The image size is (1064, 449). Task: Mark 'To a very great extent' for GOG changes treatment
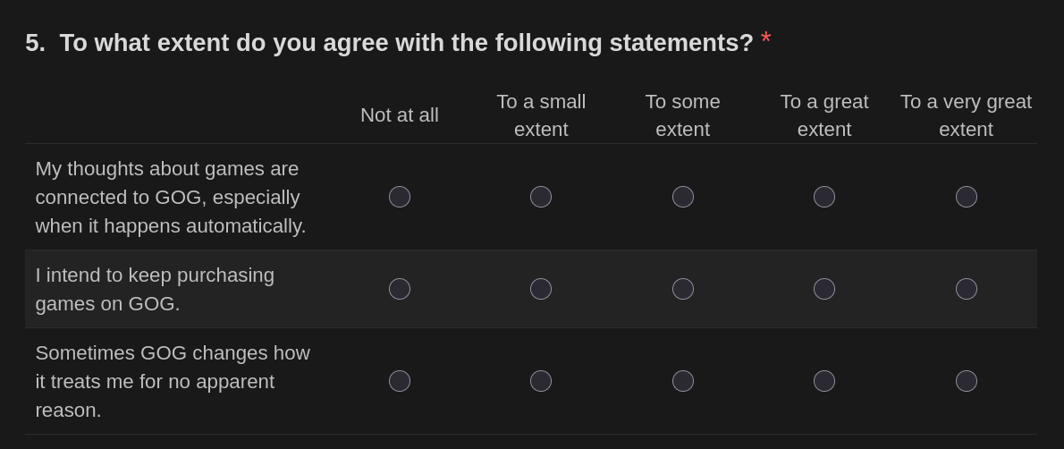point(967,381)
